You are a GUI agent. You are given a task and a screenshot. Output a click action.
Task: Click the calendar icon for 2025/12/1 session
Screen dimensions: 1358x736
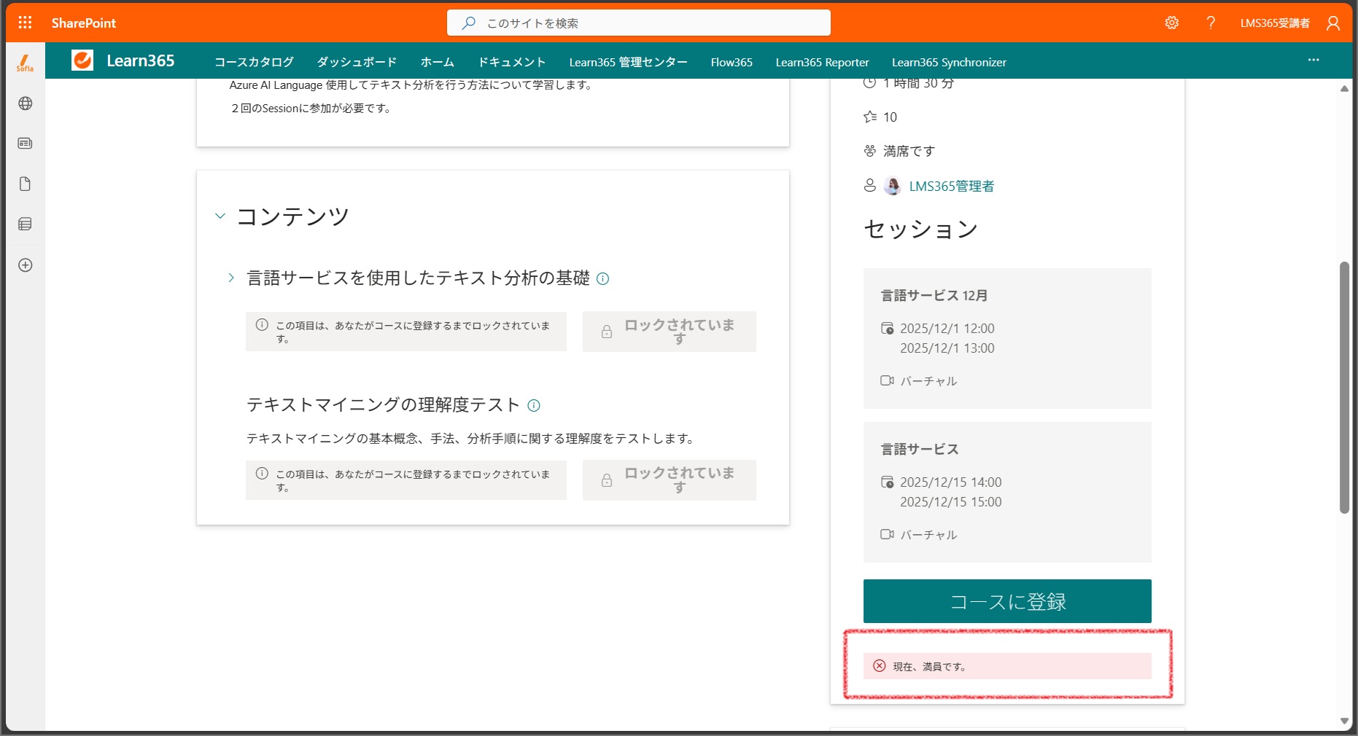(887, 328)
